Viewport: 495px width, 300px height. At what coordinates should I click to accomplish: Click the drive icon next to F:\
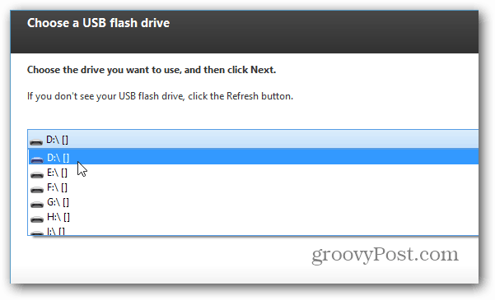tap(37, 189)
